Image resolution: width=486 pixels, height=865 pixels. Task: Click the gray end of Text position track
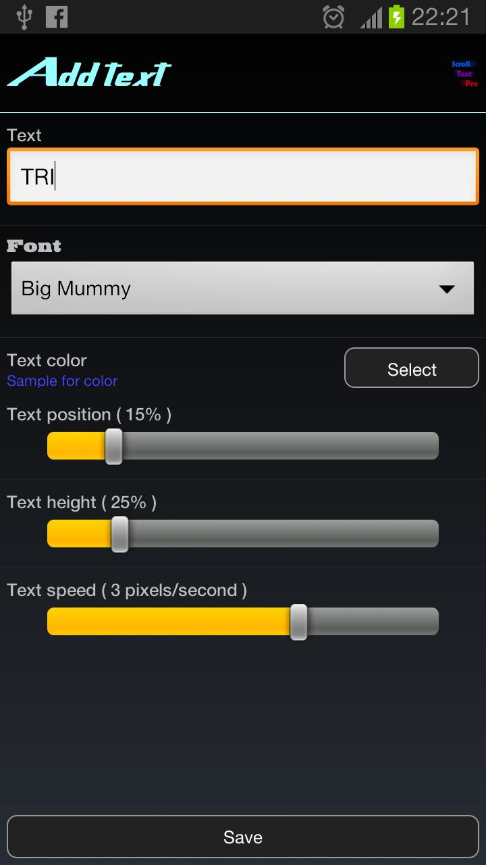[281, 446]
